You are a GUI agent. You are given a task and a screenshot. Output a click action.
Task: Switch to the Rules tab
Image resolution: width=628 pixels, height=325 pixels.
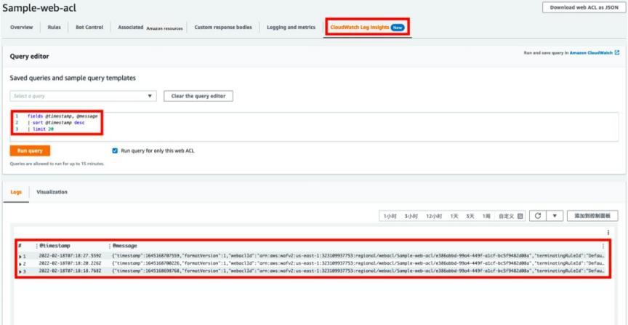(x=54, y=27)
